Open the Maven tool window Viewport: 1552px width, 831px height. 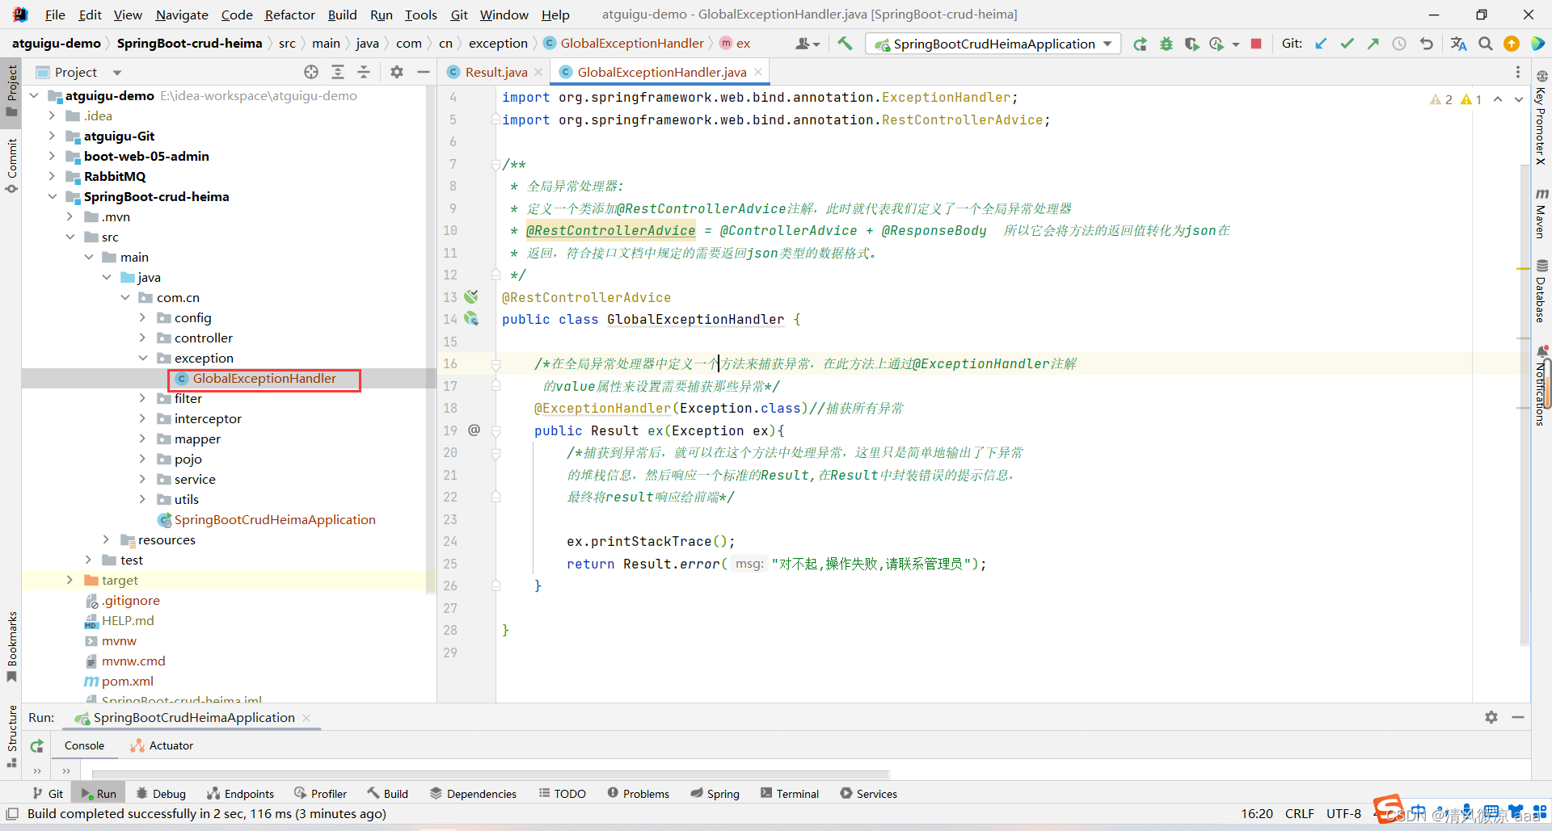pos(1541,212)
